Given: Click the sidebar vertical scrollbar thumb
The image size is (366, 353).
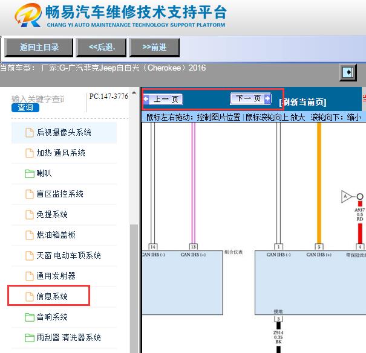Looking at the screenshot, I should [x=134, y=288].
